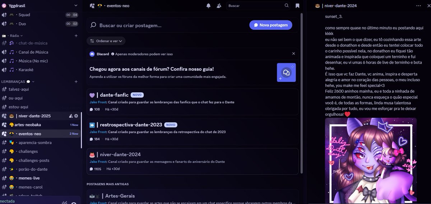View the 108 replies count on dante-fanfic

point(94,109)
